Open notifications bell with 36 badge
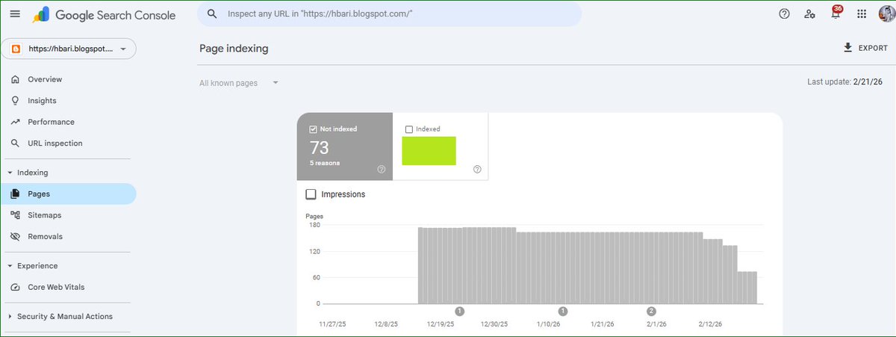896x337 pixels. (836, 13)
